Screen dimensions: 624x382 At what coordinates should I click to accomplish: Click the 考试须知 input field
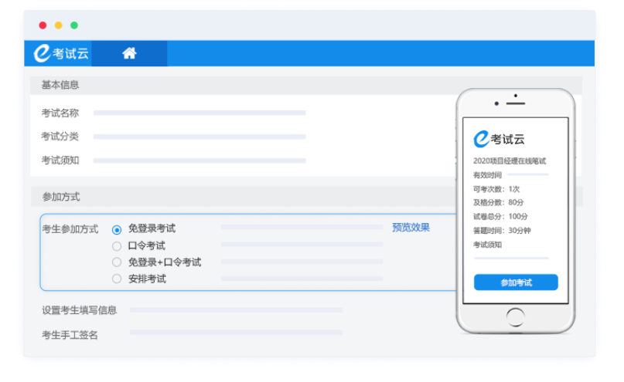pos(199,161)
